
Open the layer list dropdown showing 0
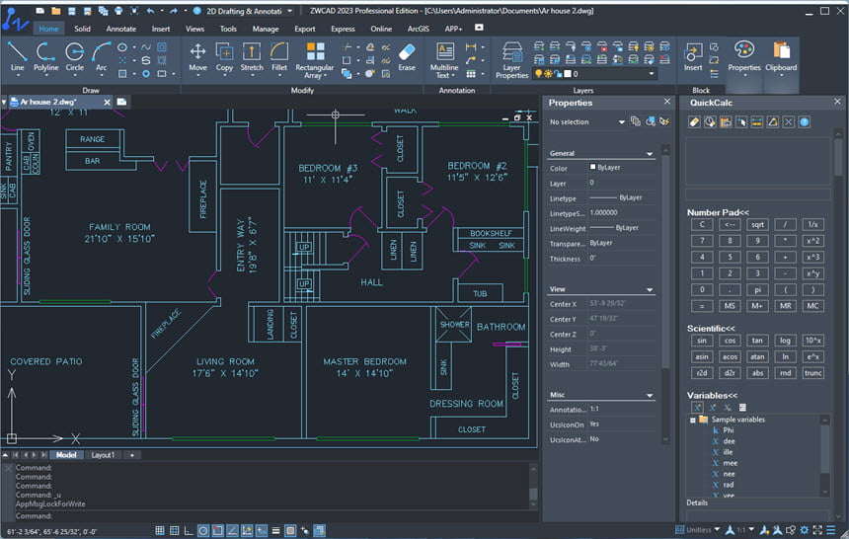652,74
